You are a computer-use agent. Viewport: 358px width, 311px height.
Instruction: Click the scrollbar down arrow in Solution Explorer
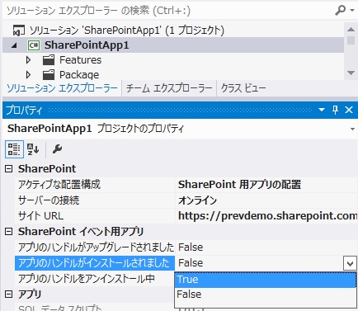tap(351, 73)
